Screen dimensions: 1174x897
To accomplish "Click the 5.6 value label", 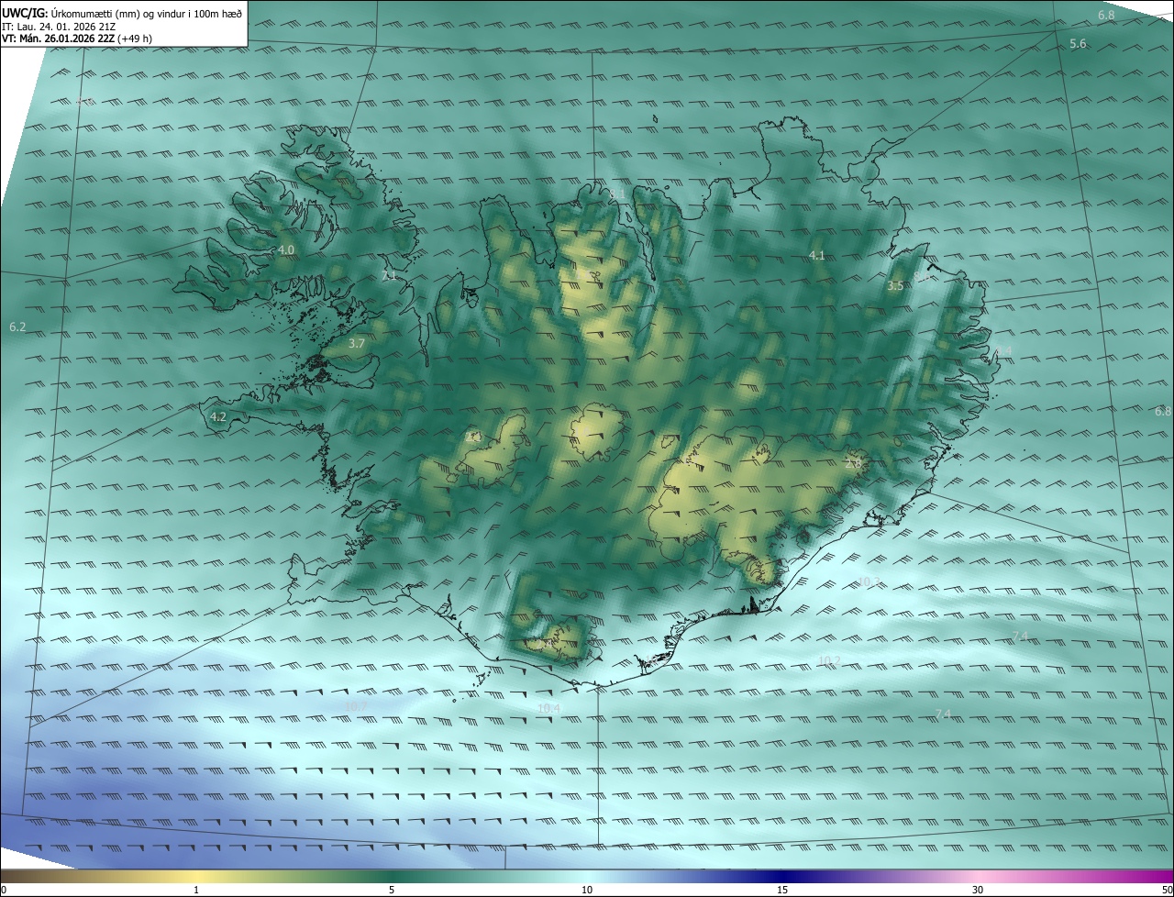I will click(1078, 44).
